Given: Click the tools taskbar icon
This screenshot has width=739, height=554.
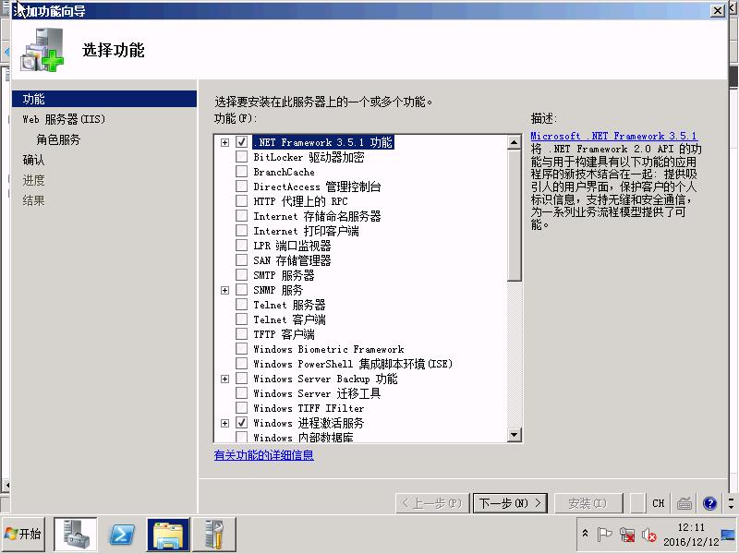Looking at the screenshot, I should coord(213,534).
